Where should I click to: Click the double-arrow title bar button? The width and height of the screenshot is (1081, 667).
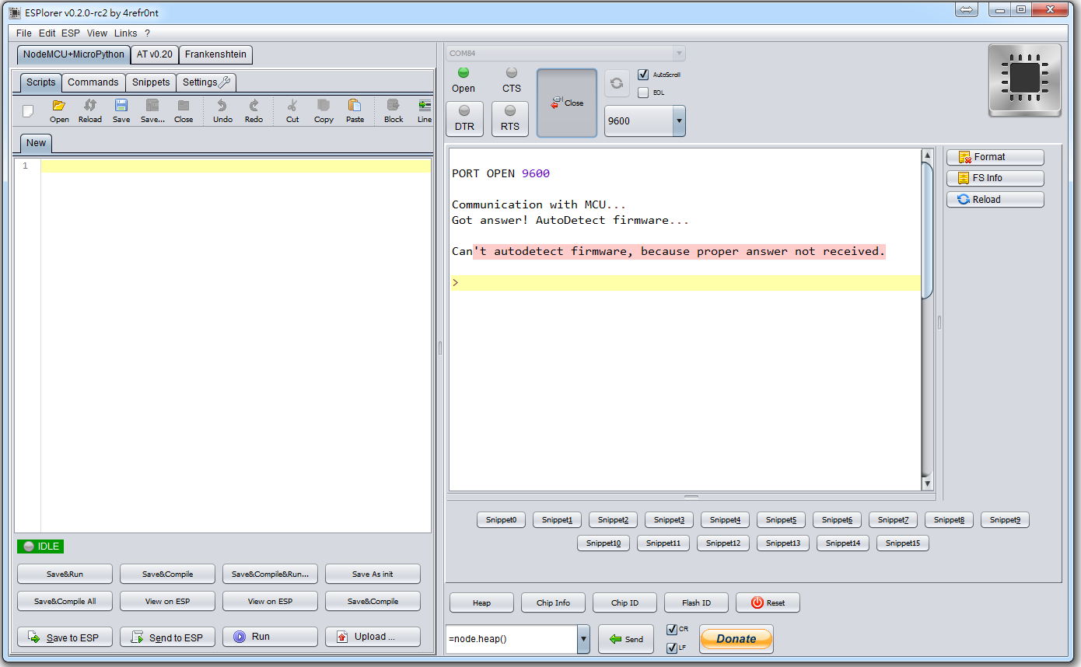pos(966,10)
